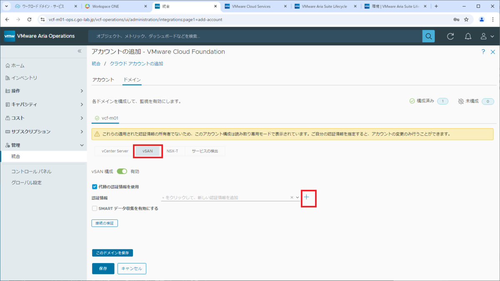
Task: Click the help question mark icon
Action: 483,52
